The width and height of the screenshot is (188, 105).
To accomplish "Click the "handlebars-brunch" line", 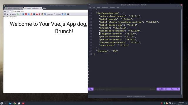I will tap(120, 31).
